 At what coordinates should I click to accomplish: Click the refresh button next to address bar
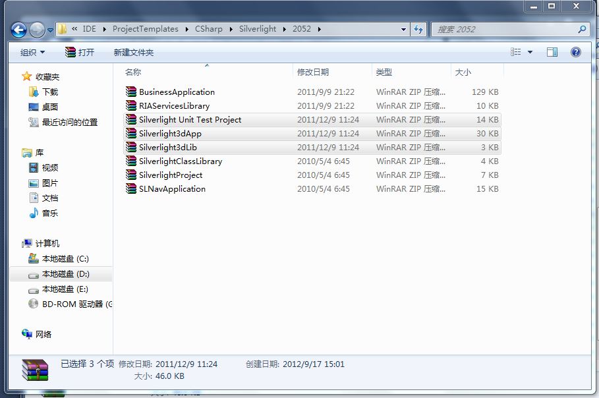(418, 30)
